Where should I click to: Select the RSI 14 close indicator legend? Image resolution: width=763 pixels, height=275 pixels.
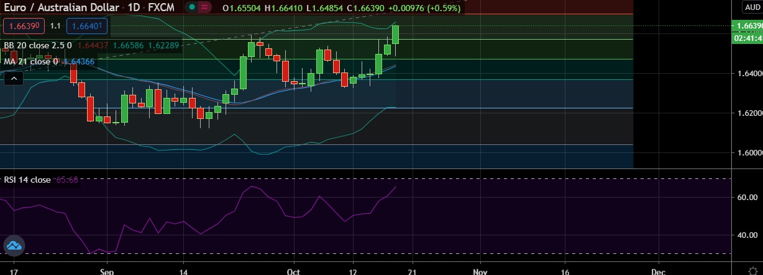pos(27,180)
